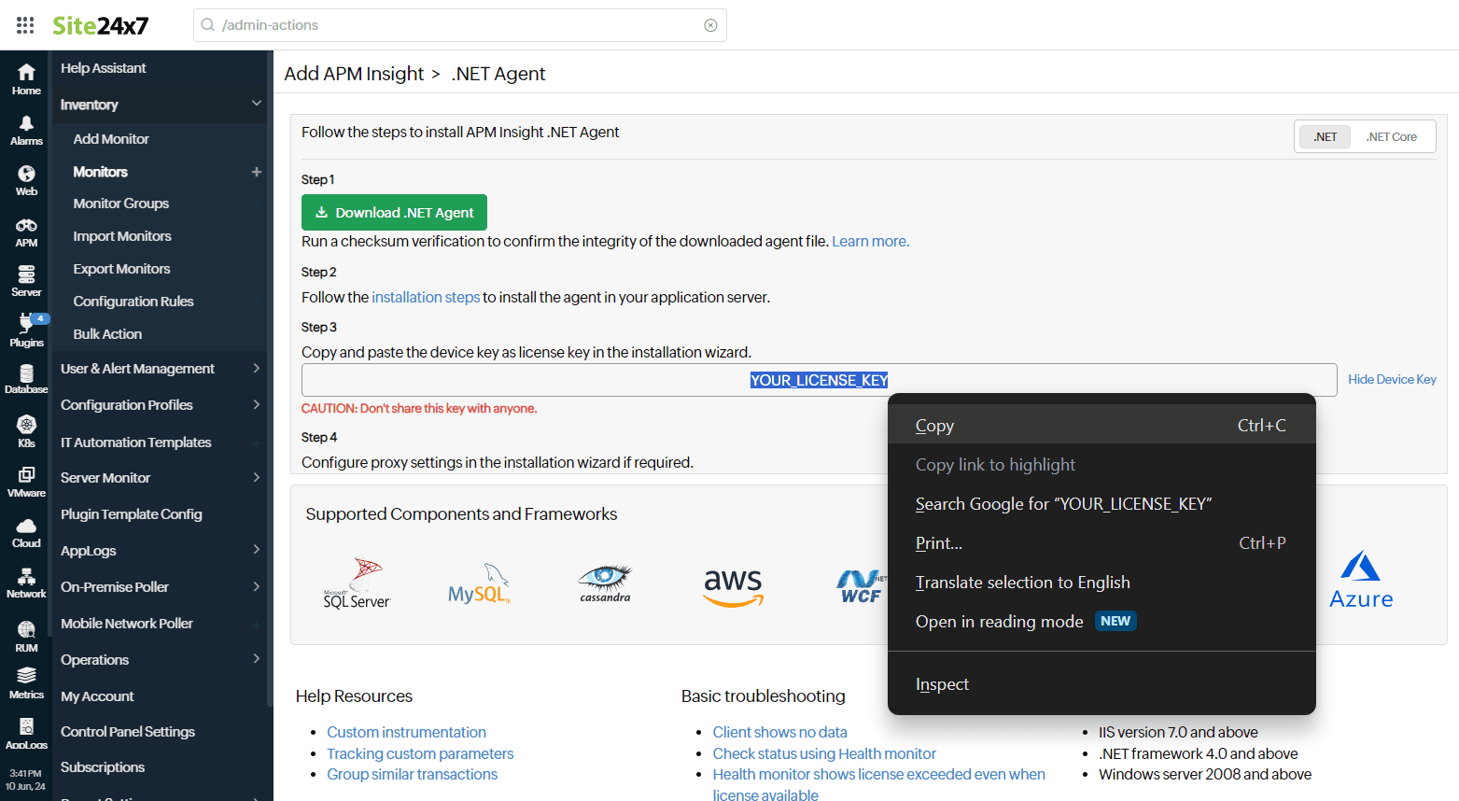Image resolution: width=1459 pixels, height=801 pixels.
Task: Select Inspect in context menu
Action: pos(942,684)
